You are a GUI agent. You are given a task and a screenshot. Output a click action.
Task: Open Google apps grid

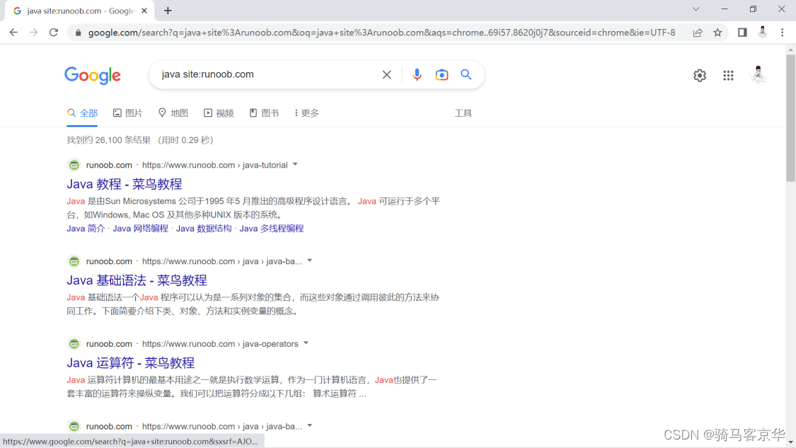[x=729, y=75]
